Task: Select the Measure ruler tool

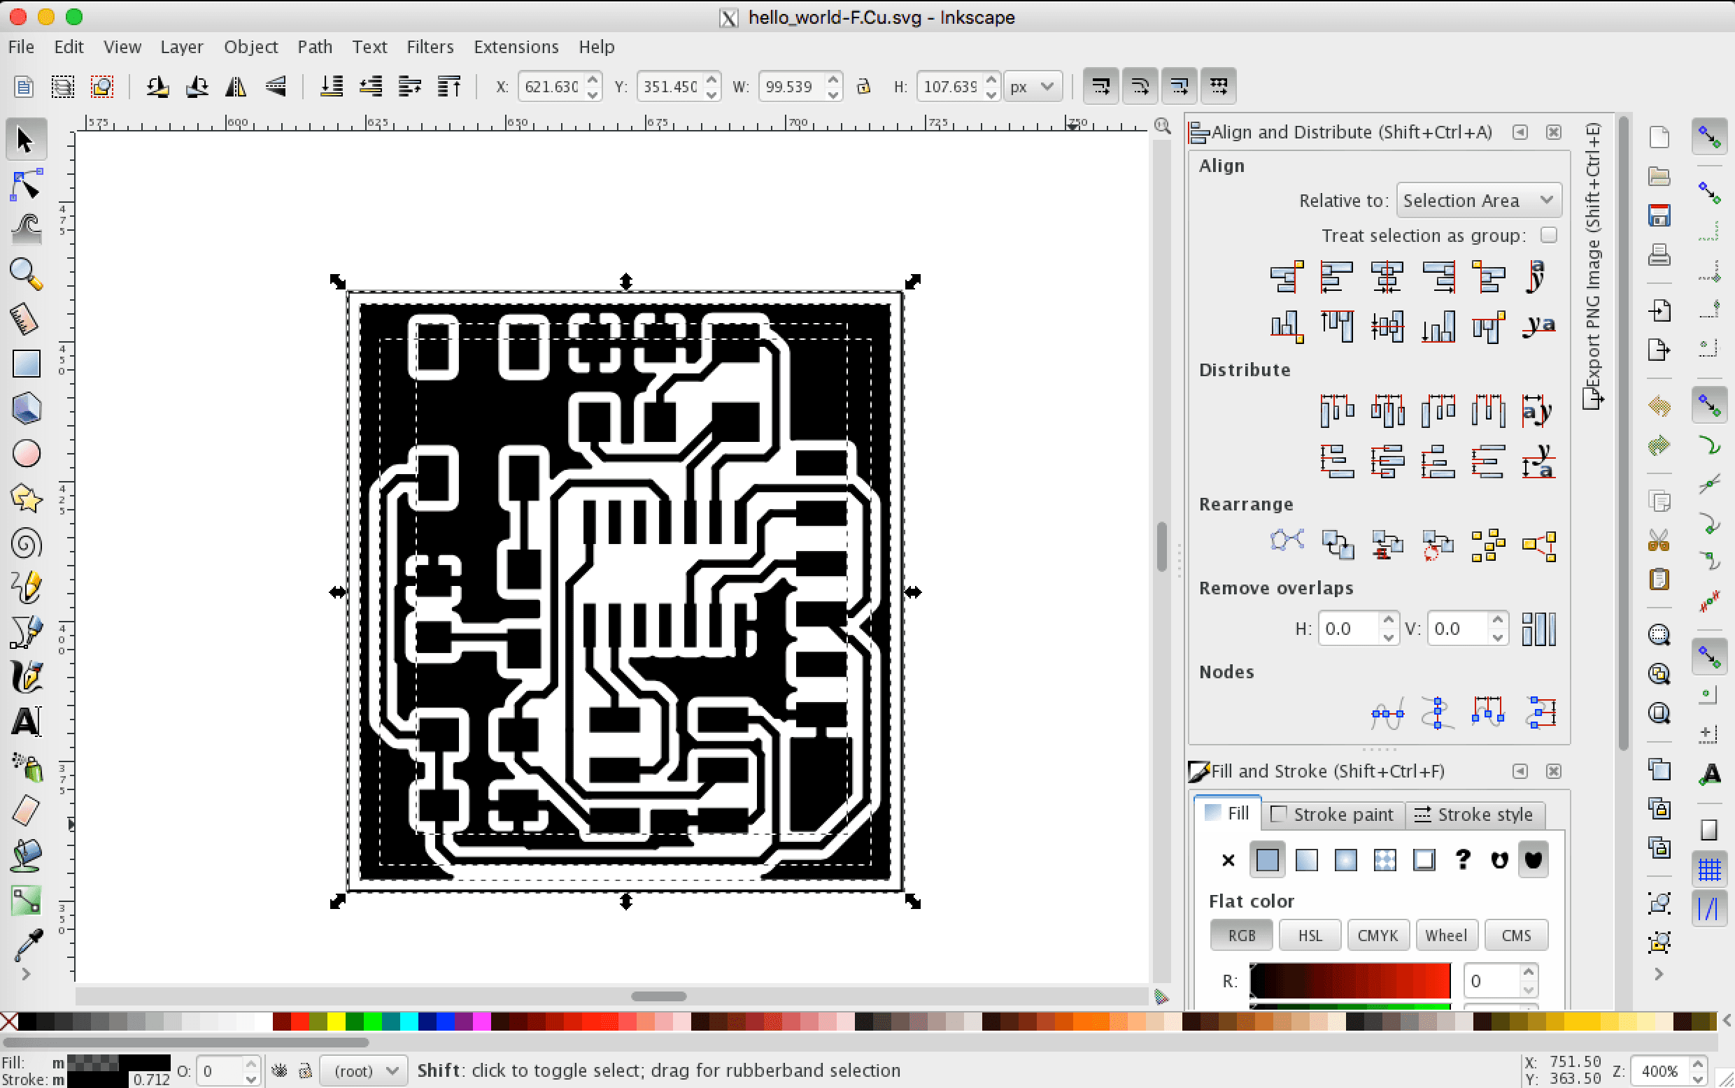Action: (x=26, y=320)
